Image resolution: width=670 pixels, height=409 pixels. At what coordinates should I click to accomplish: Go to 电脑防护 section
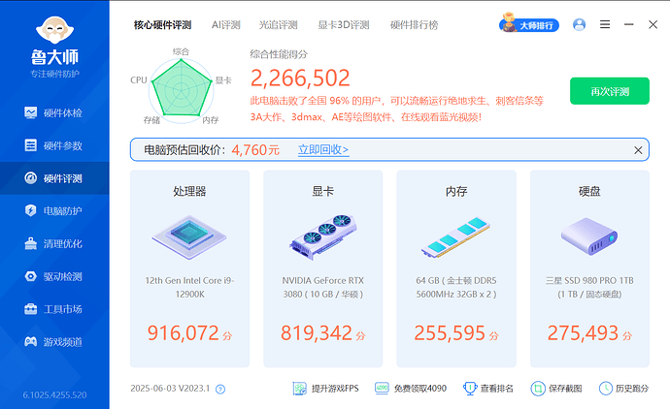54,210
